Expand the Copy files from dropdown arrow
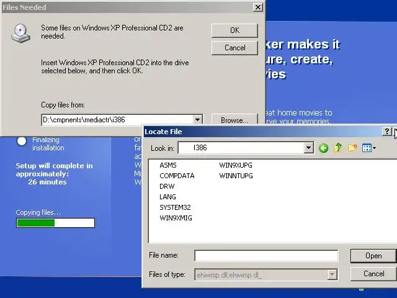The image size is (397, 298). [198, 120]
